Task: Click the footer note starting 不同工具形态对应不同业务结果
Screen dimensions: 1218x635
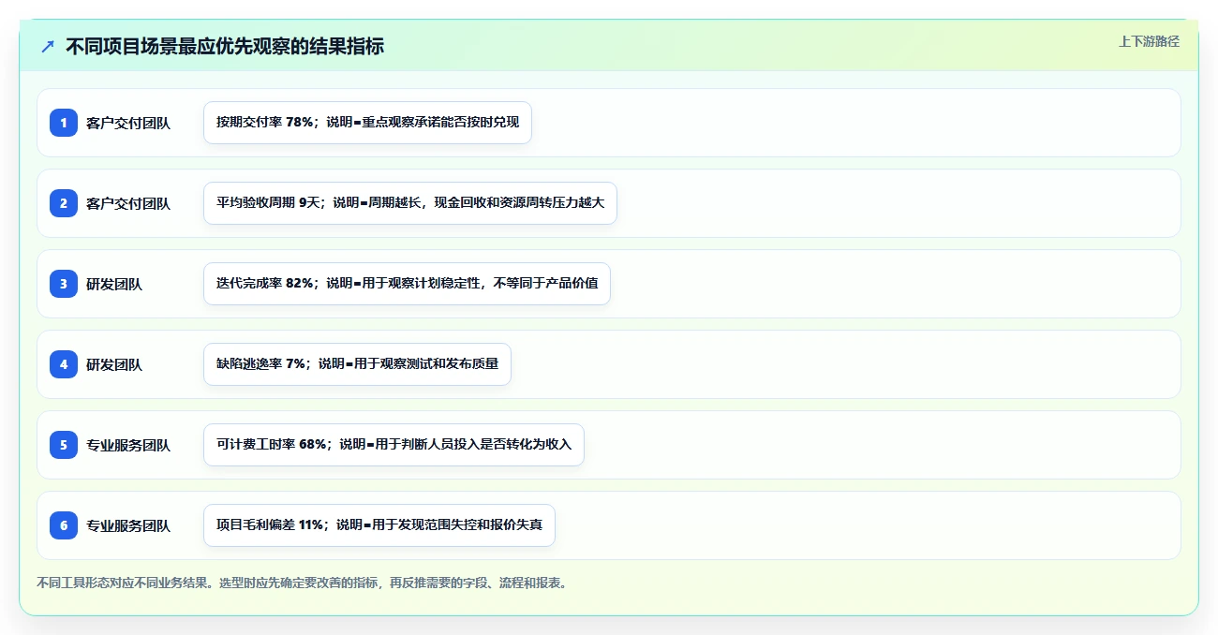Action: [302, 583]
